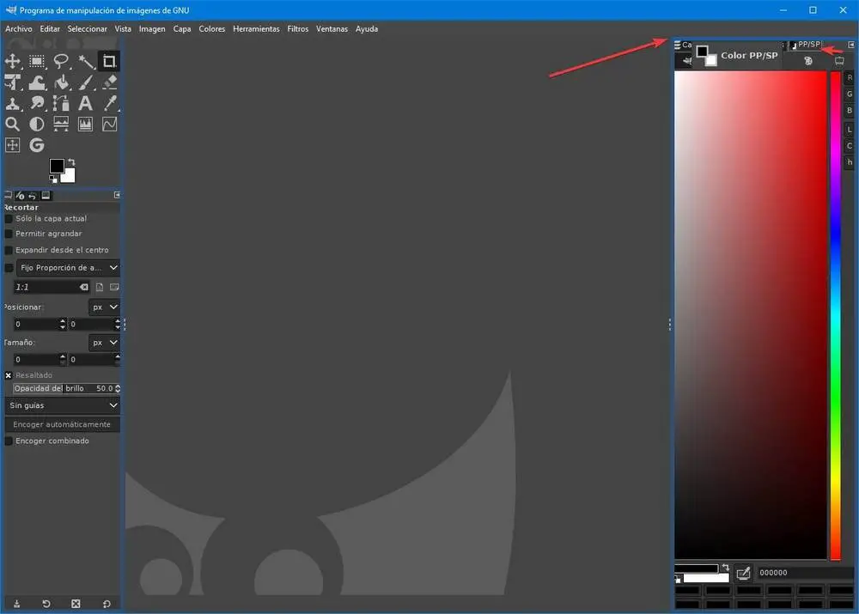Viewport: 859px width, 614px height.
Task: Switch to the Capas (Ca) tab
Action: [684, 45]
